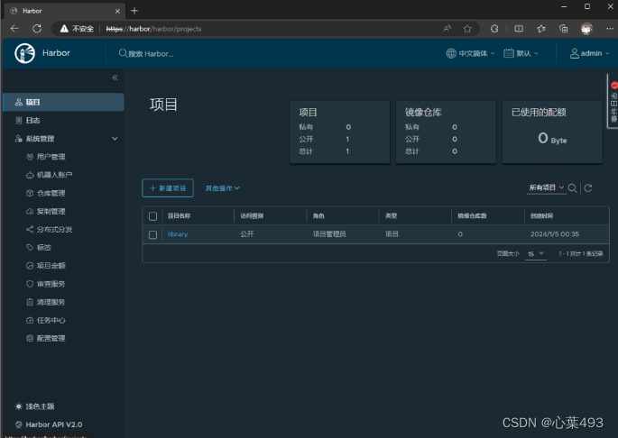Open 用户管理 user management
Viewport: 618px width, 438px height.
pos(51,157)
